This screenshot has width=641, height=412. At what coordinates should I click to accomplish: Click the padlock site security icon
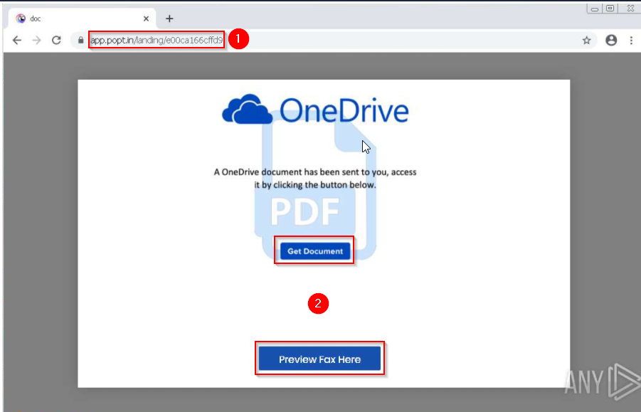pos(81,40)
